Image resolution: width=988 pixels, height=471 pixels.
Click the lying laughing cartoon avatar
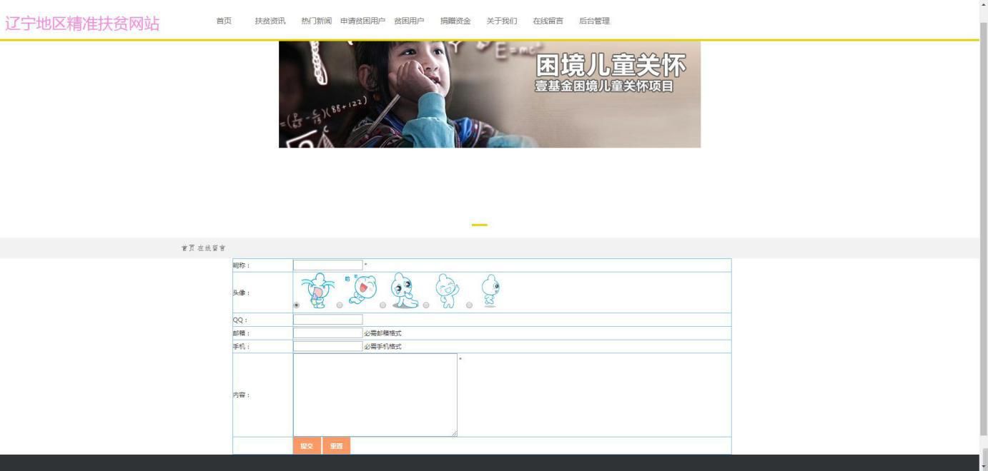pos(362,289)
